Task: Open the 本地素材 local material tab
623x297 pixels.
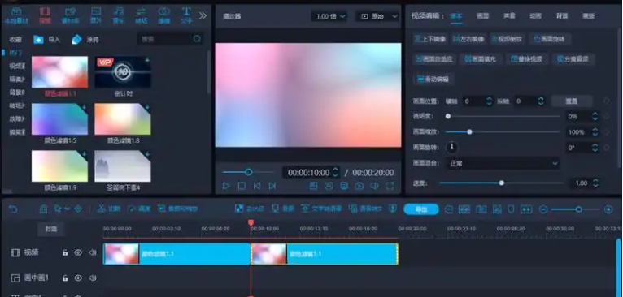Action: pyautogui.click(x=16, y=15)
